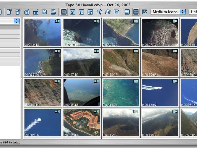
Task: Click the add video clip toolbar icon
Action: coord(27,12)
